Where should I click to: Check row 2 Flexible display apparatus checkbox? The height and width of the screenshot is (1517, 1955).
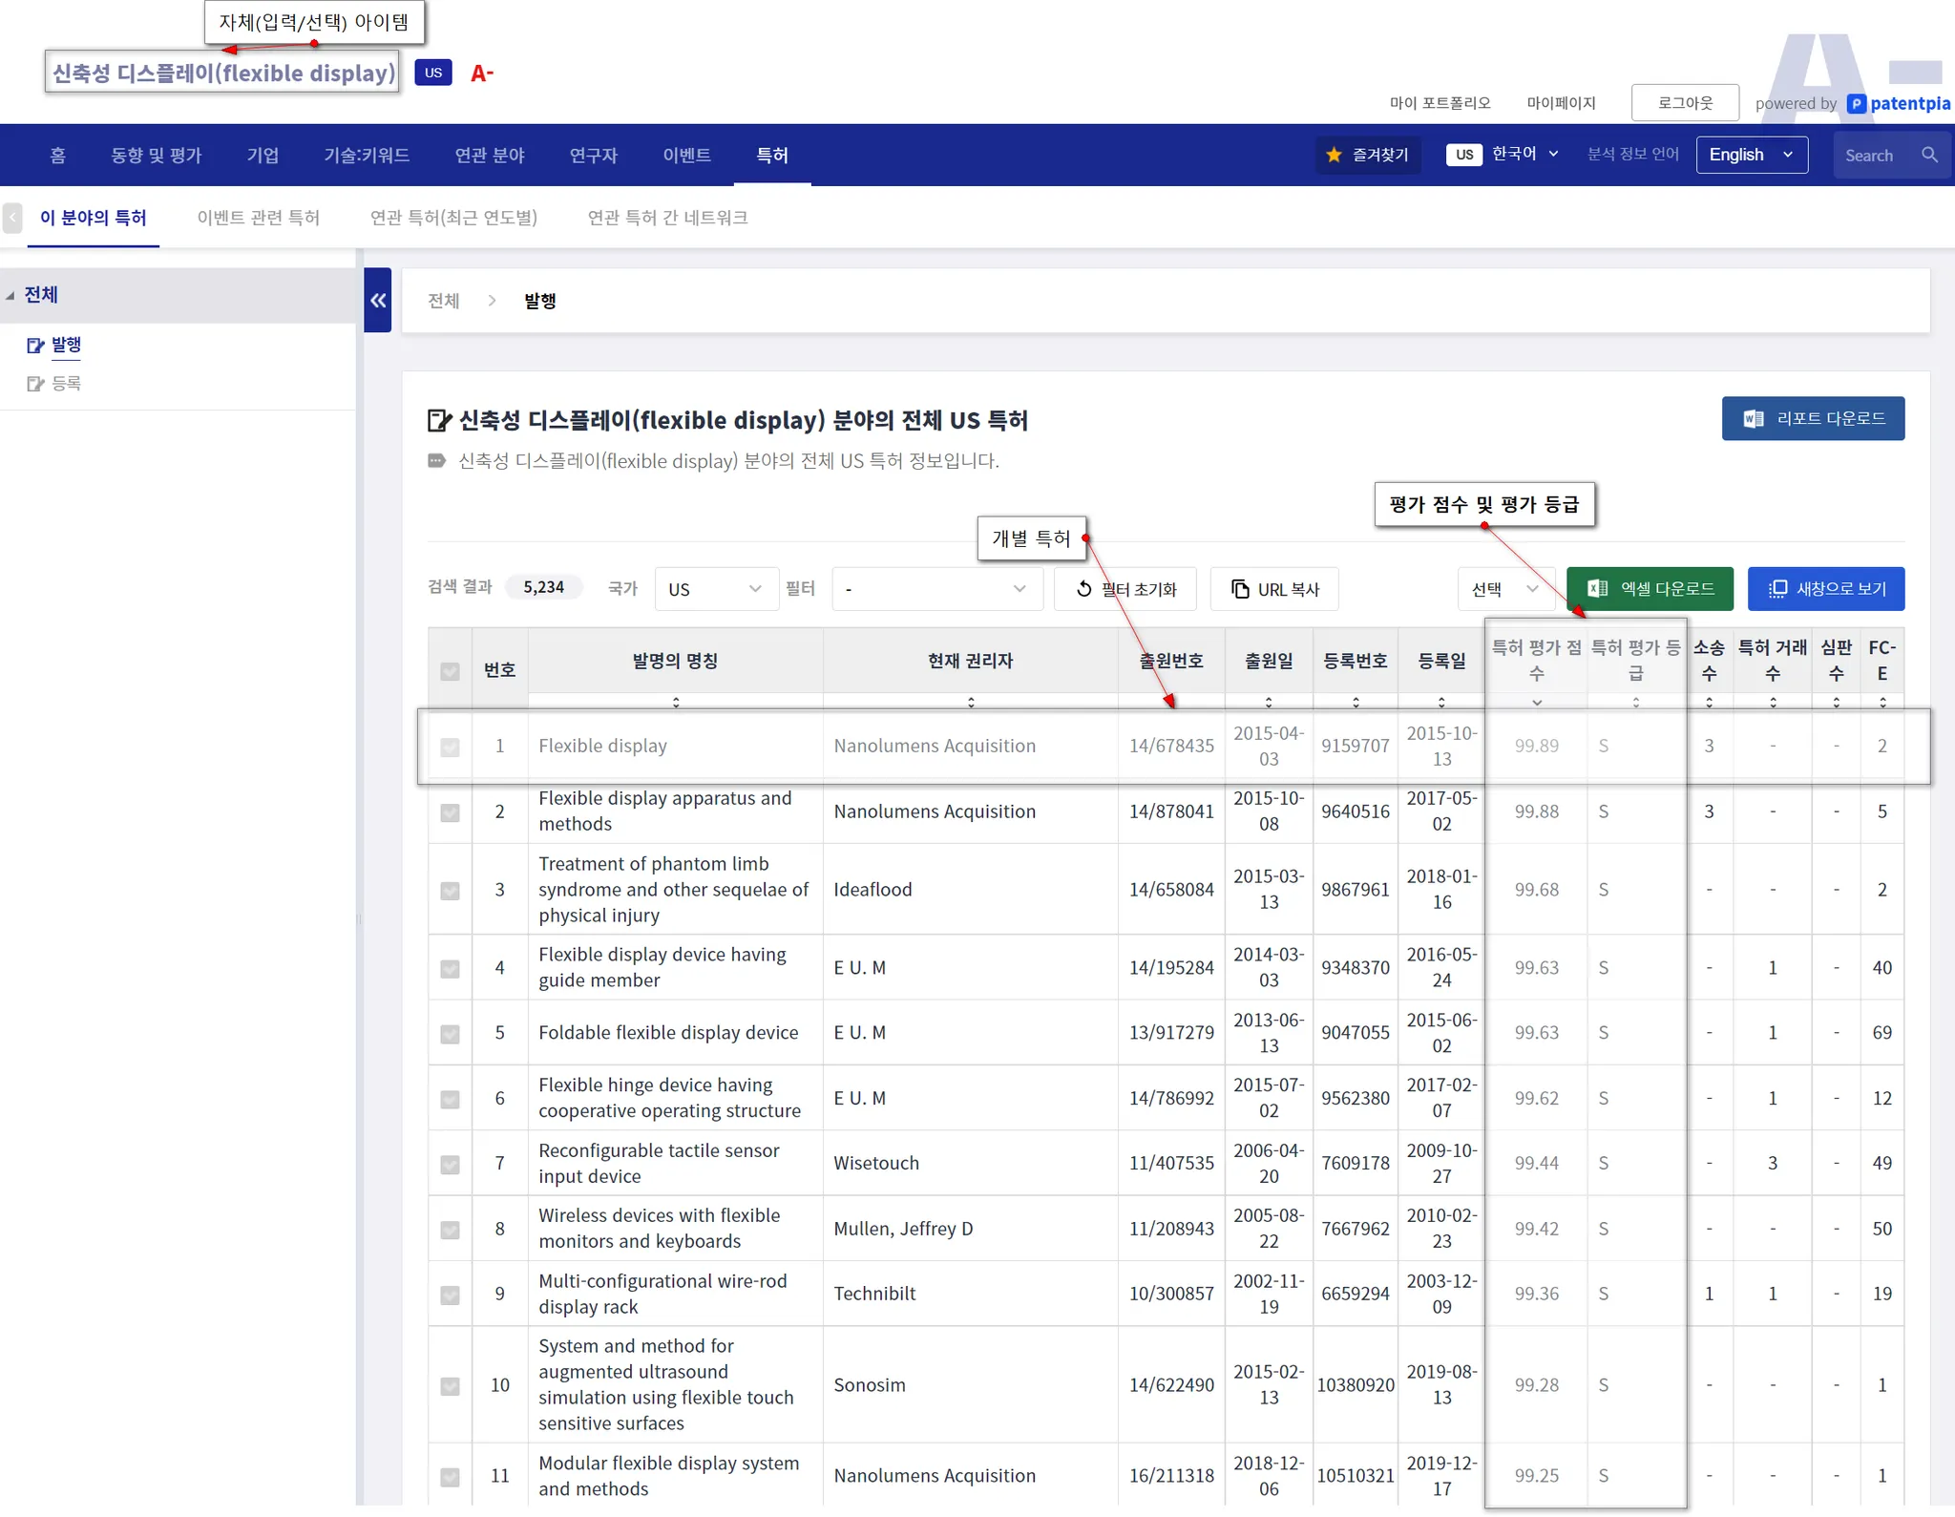tap(450, 812)
